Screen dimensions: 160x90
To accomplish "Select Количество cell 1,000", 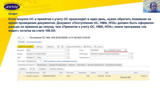I will click(87, 76).
